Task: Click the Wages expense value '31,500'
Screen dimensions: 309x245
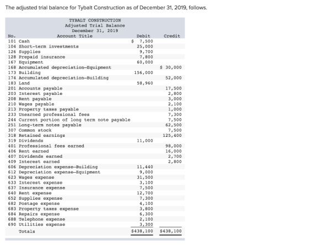Action: [x=145, y=177]
